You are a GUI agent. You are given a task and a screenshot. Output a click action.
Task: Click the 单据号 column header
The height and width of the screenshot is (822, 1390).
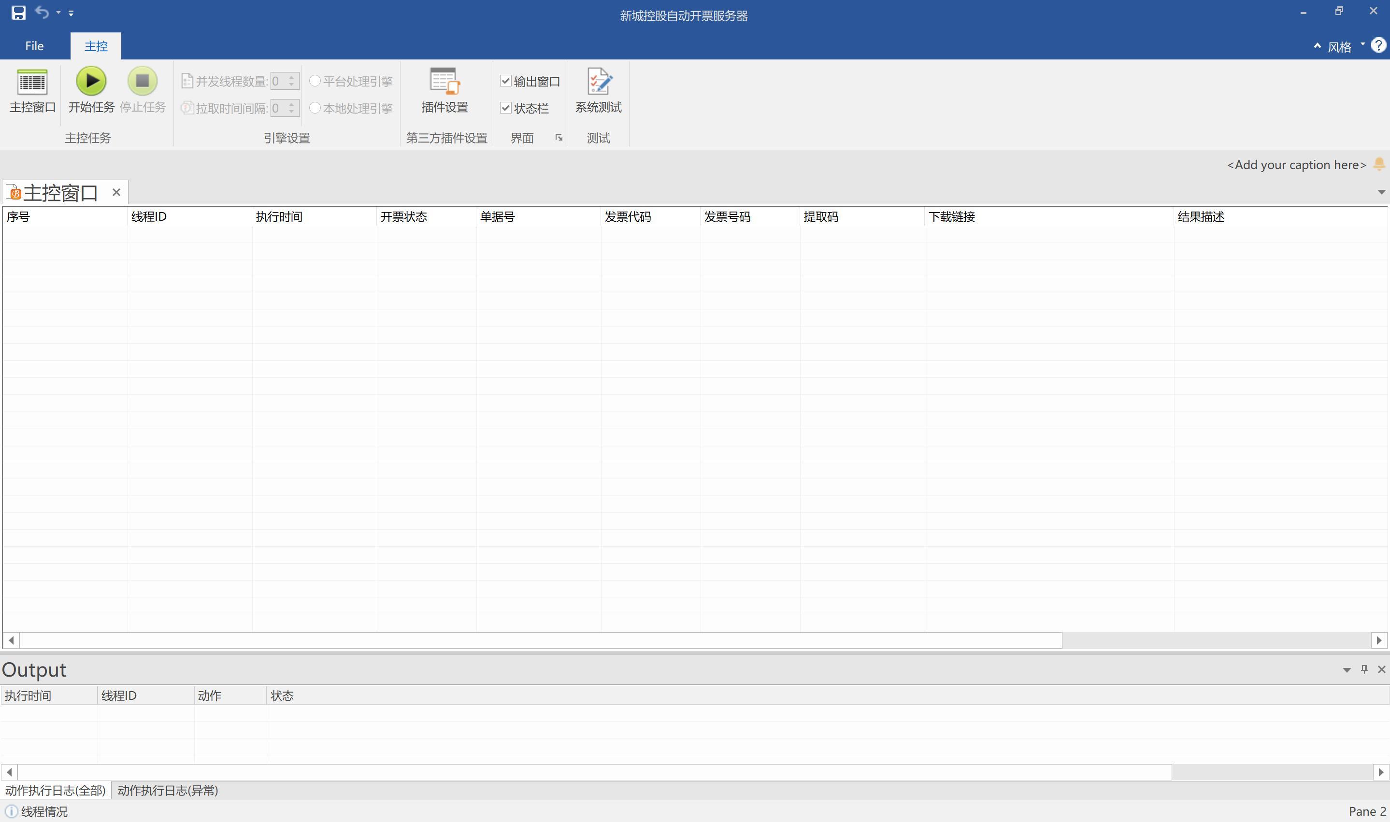(x=539, y=216)
